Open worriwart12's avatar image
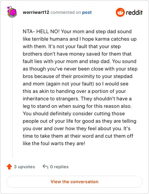This screenshot has width=149, height=194. pyautogui.click(x=12, y=12)
